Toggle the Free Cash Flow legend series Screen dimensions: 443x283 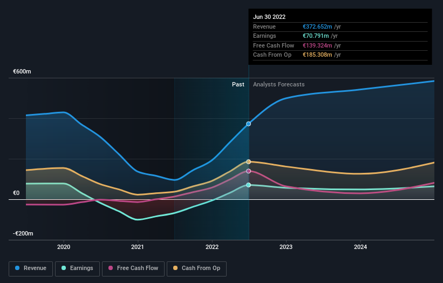click(133, 268)
